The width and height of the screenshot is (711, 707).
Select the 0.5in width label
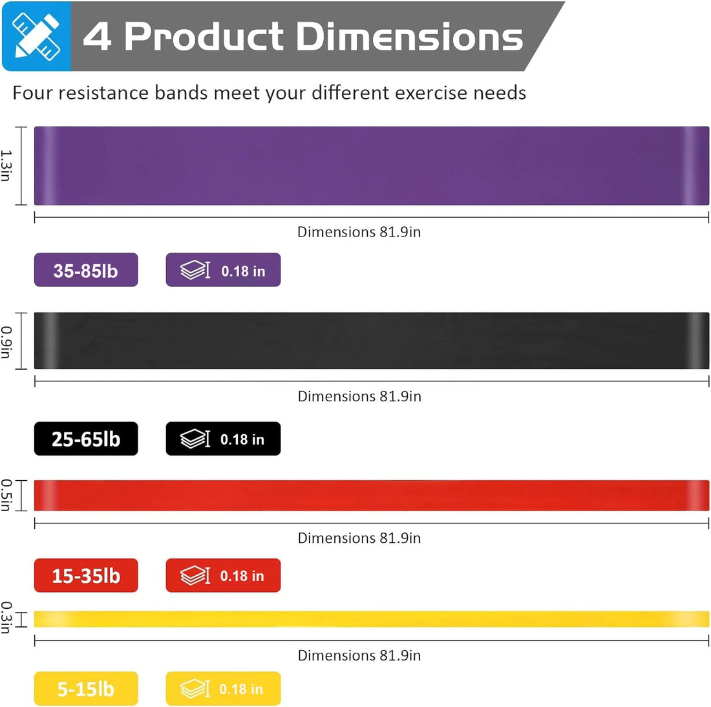(x=6, y=495)
